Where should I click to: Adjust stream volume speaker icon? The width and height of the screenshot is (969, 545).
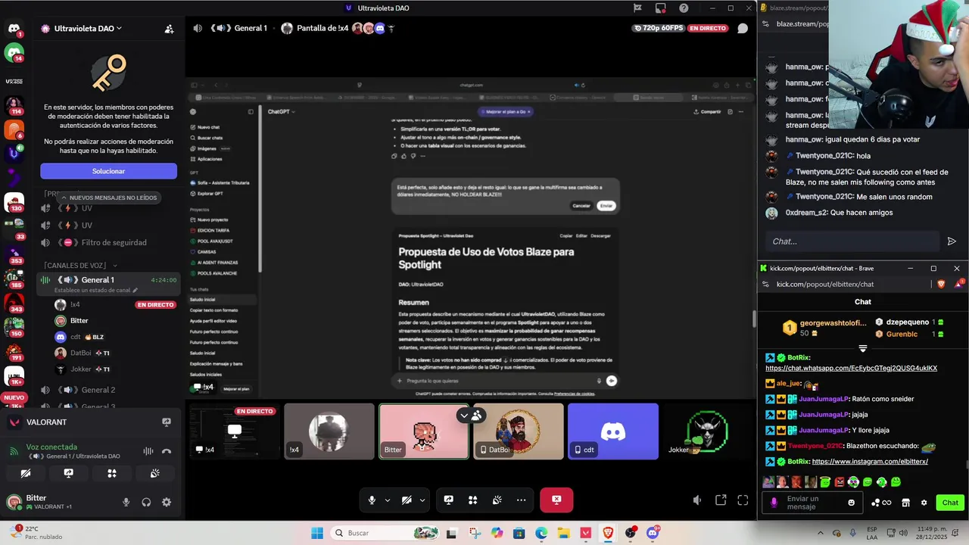tap(697, 500)
